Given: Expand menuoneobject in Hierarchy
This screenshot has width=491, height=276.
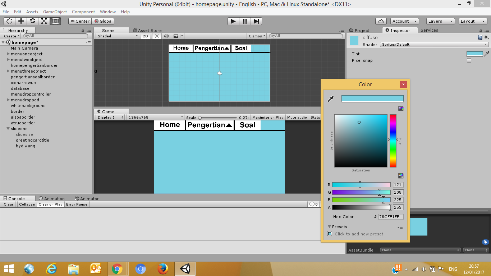Looking at the screenshot, I should [8, 54].
